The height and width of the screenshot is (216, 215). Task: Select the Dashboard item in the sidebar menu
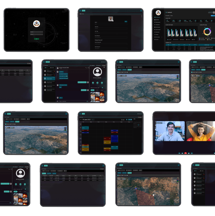158,17
